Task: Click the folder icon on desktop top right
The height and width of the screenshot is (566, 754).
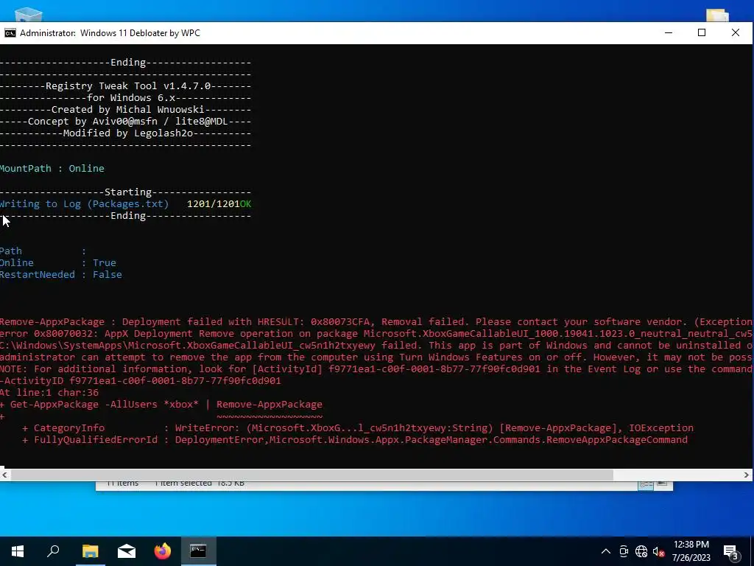Action: pos(717,15)
